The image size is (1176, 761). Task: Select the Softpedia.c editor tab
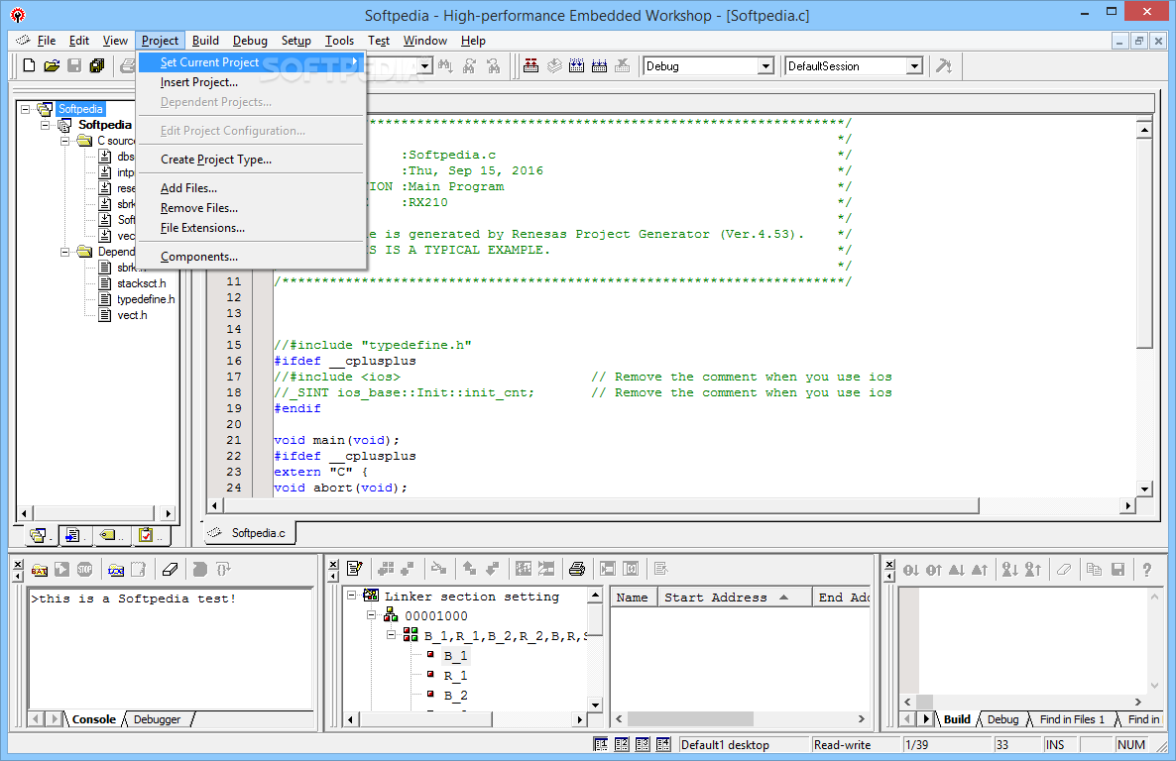[251, 532]
